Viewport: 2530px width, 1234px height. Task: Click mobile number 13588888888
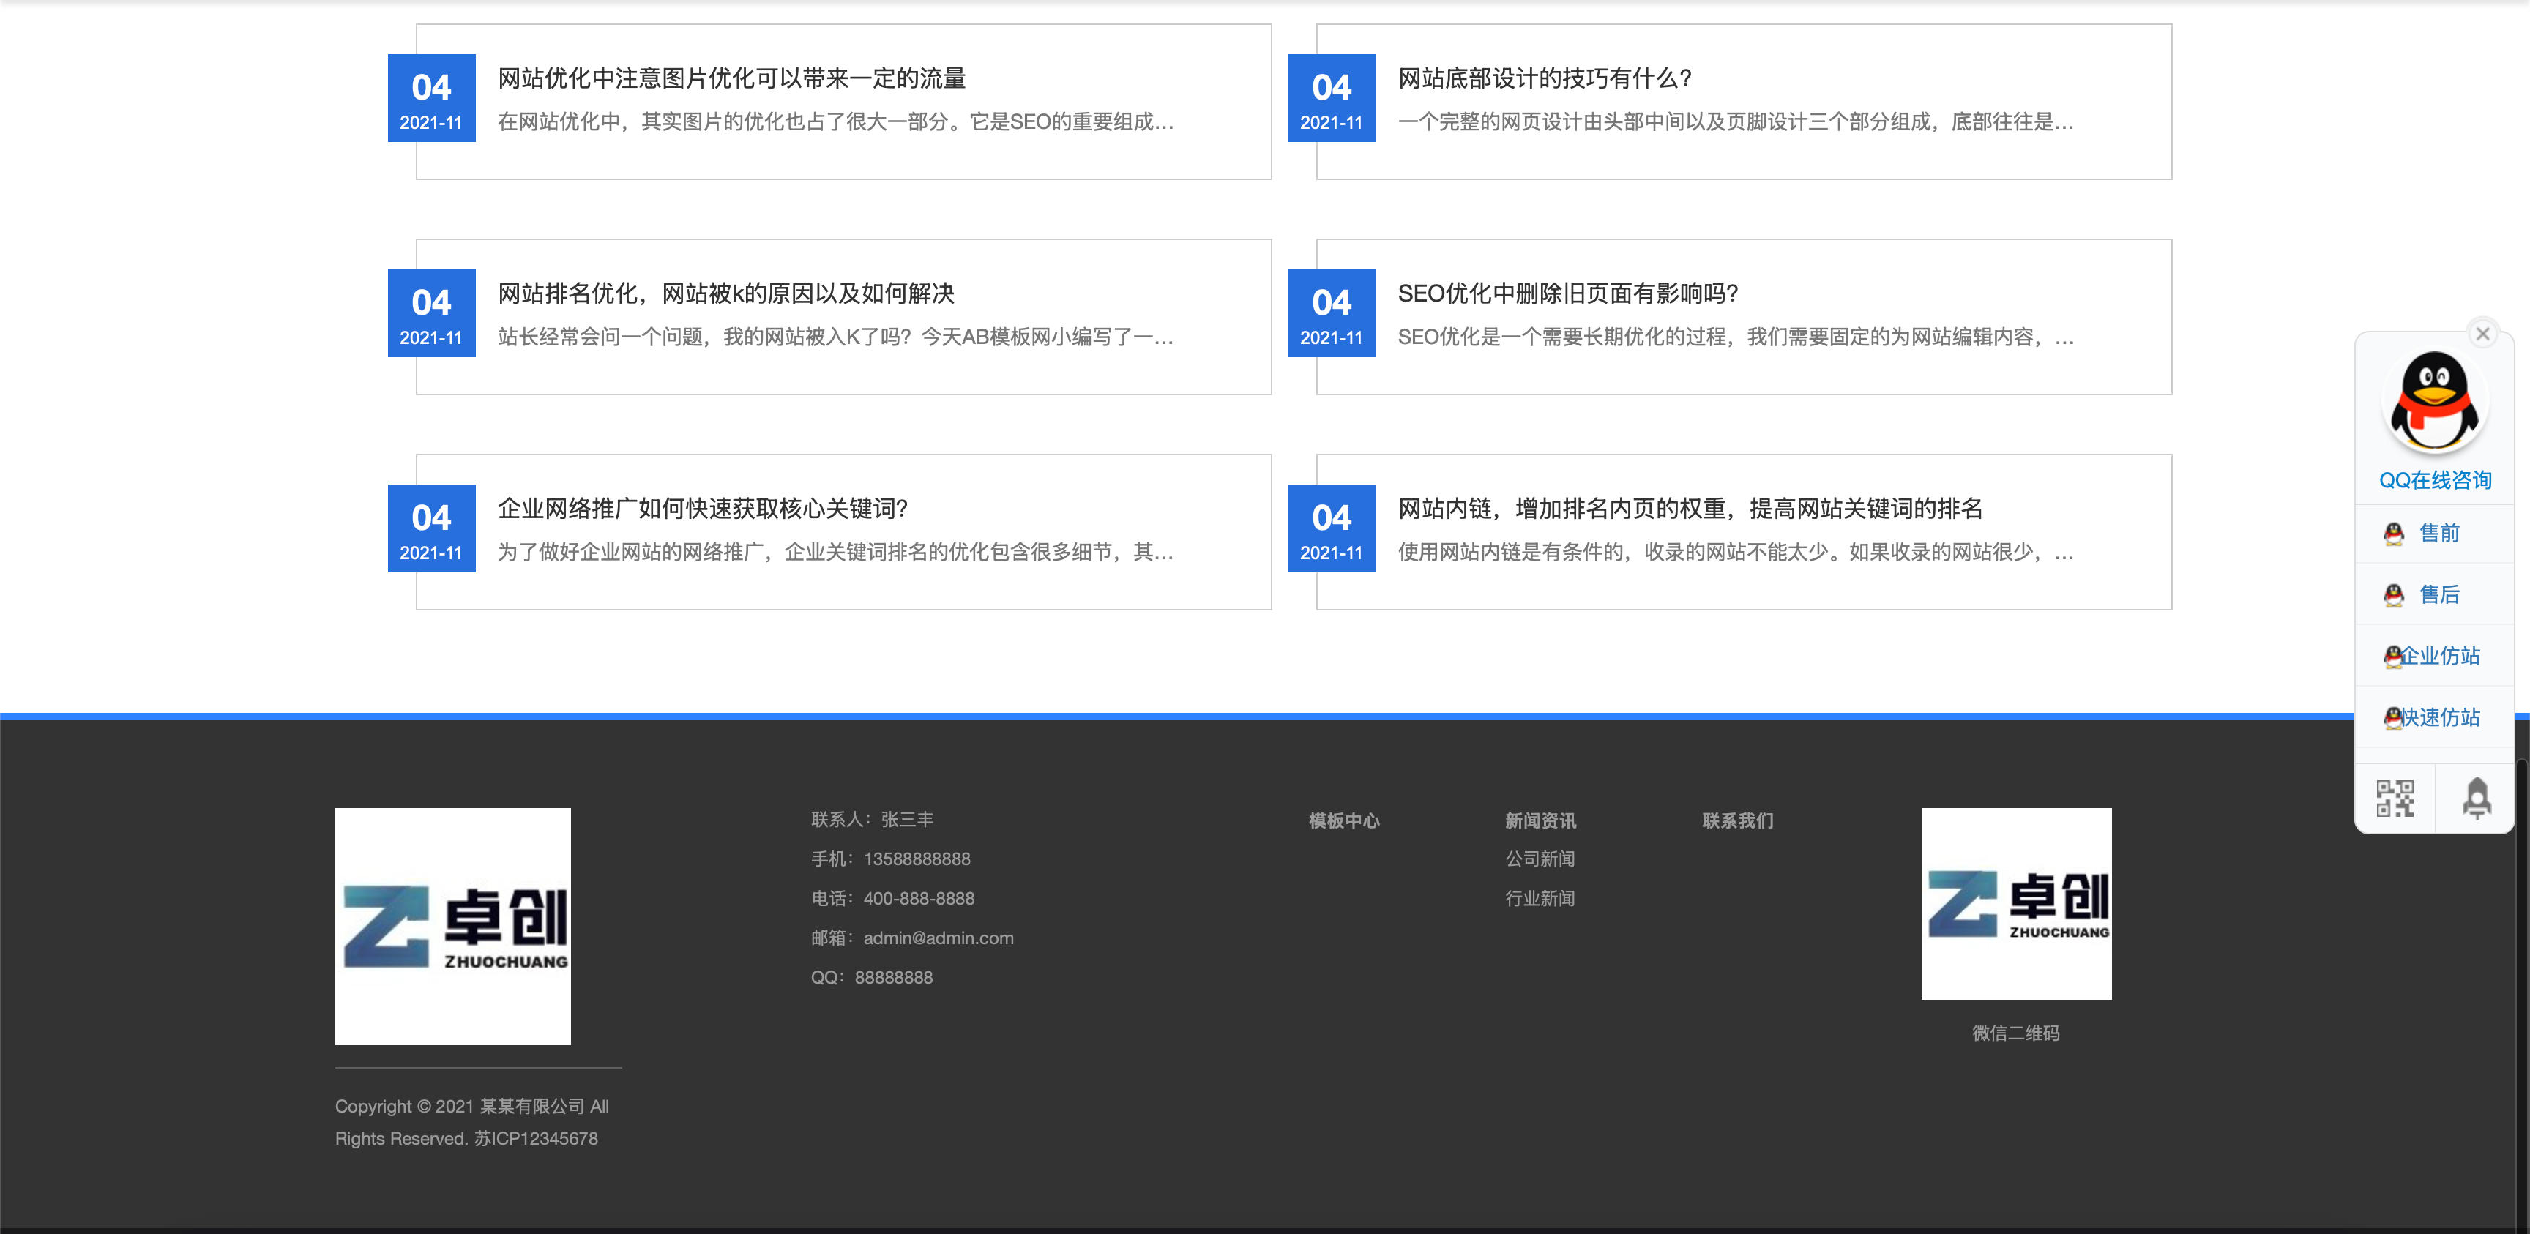point(917,859)
